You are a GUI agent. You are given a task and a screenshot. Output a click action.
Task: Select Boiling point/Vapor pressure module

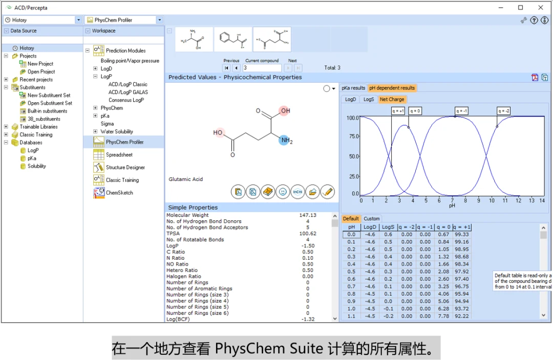pyautogui.click(x=130, y=61)
